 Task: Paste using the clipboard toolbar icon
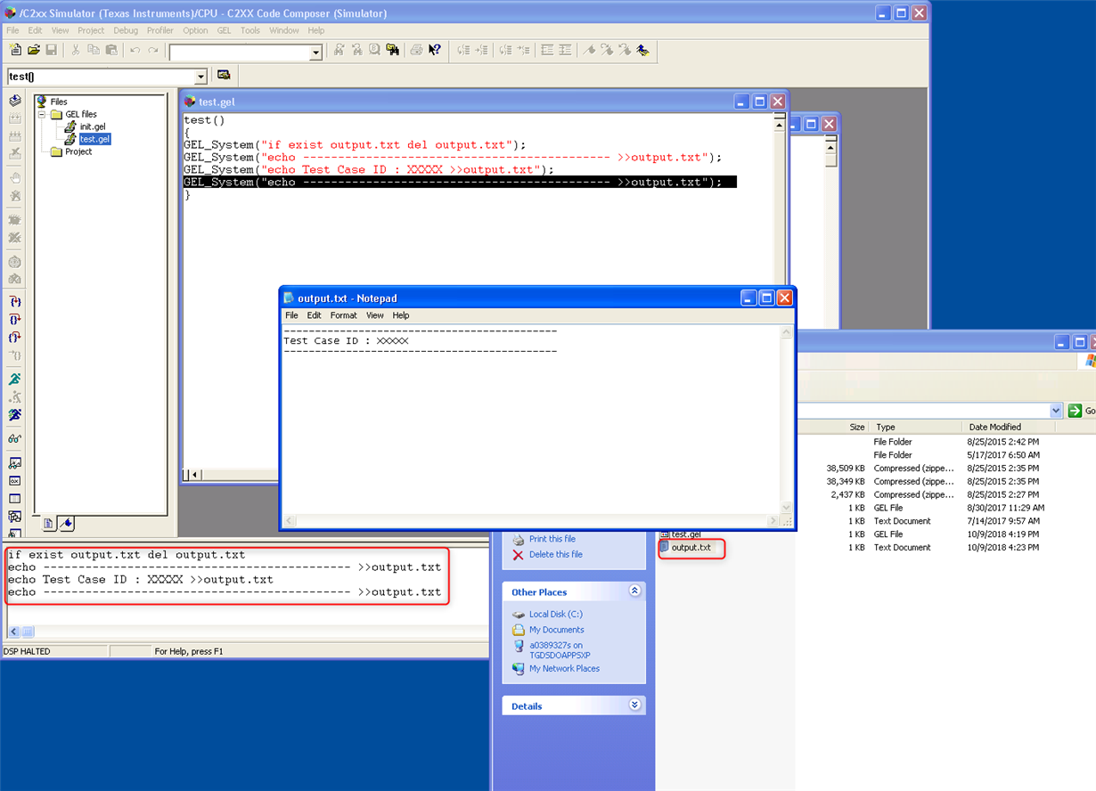[112, 50]
